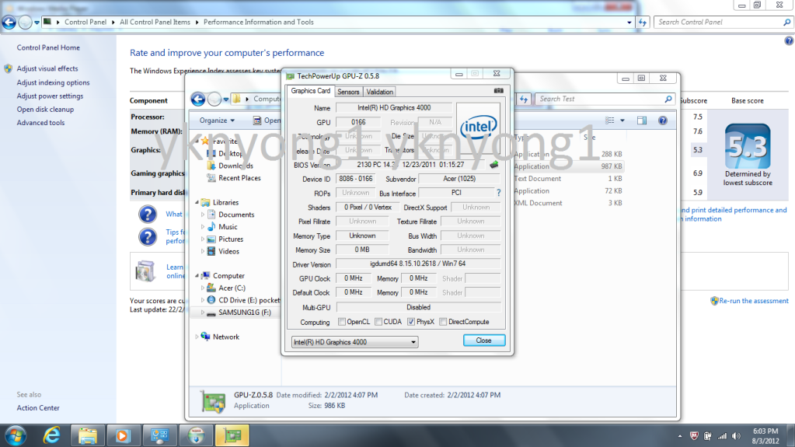795x447 pixels.
Task: Switch to the Validation tab
Action: [379, 92]
